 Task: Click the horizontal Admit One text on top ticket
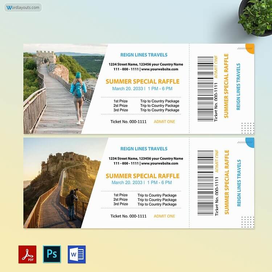(164, 122)
